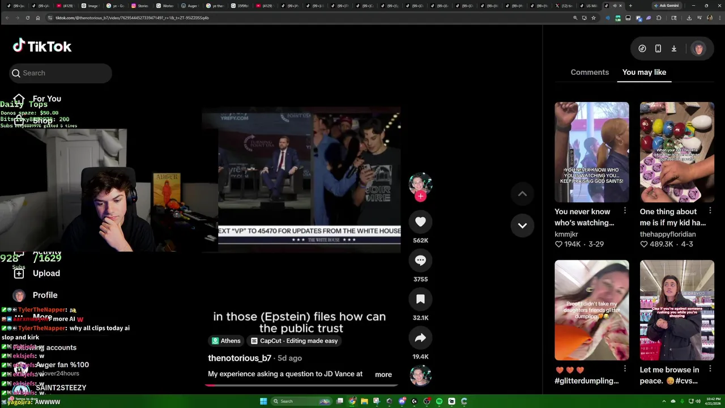Image resolution: width=725 pixels, height=408 pixels.
Task: Open the clock showing 10:42 PM
Action: pos(713,401)
